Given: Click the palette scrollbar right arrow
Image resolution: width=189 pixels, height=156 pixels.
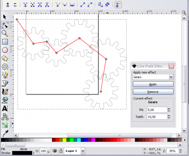Looking at the screenshot, I should click(180, 145).
